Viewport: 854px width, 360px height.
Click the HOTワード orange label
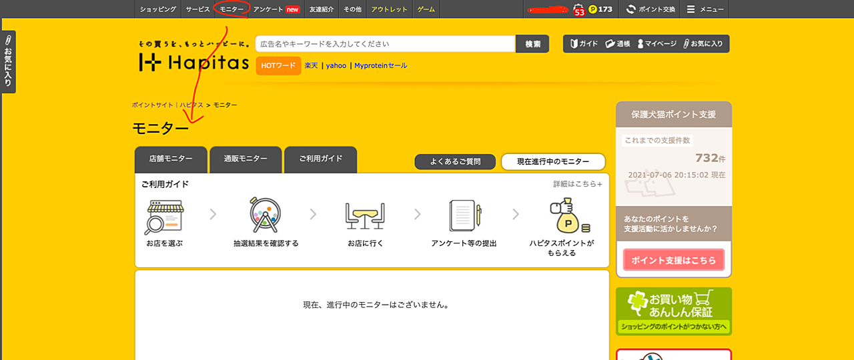tap(278, 66)
